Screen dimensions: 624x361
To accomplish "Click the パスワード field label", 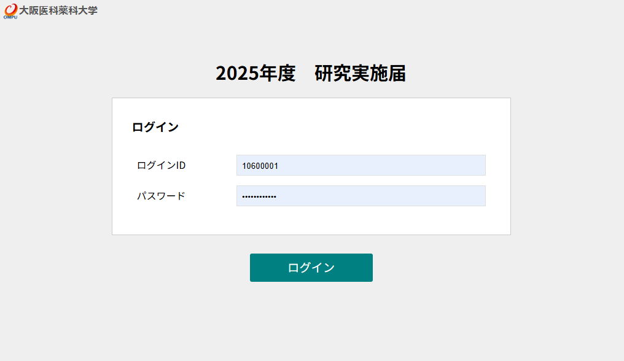I will click(161, 196).
